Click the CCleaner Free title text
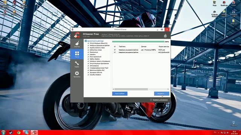The image size is (241, 135). pos(91,34)
